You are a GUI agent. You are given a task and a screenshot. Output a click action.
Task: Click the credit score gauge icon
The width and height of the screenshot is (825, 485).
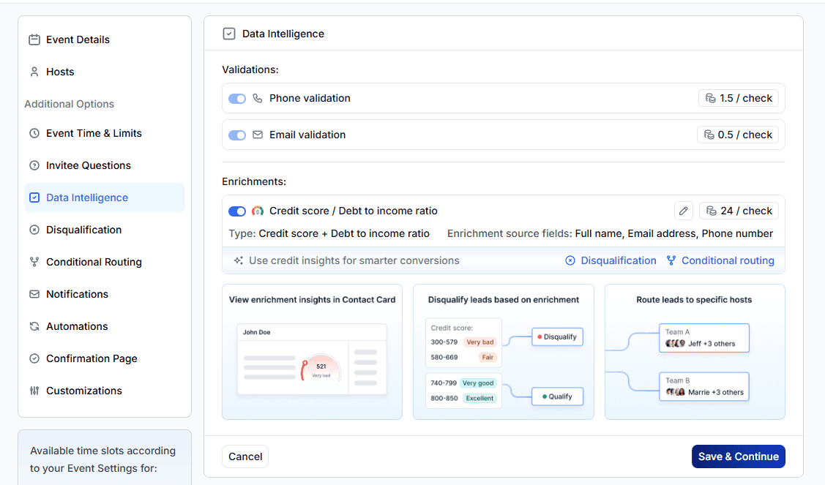[258, 211]
